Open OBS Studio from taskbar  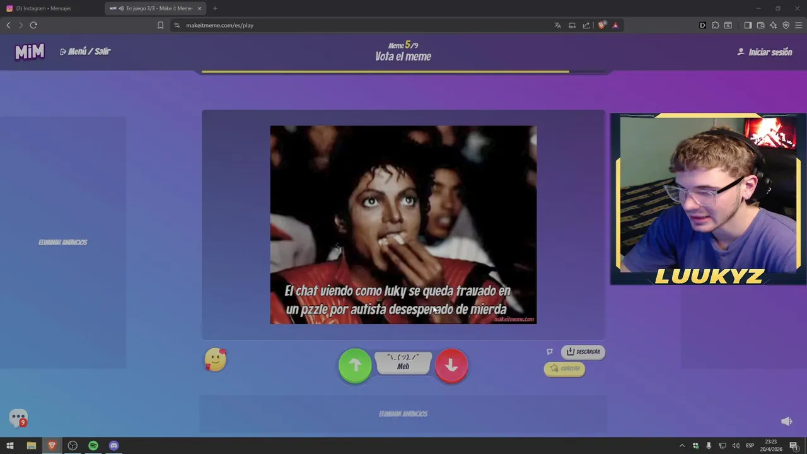tap(73, 446)
